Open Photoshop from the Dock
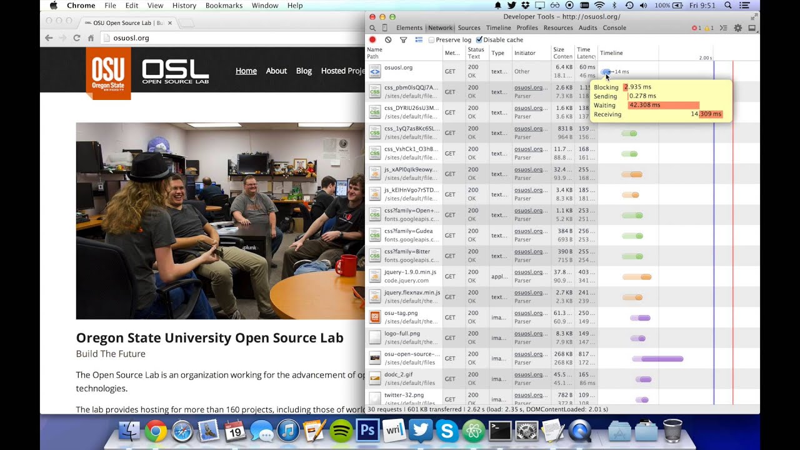 [369, 431]
